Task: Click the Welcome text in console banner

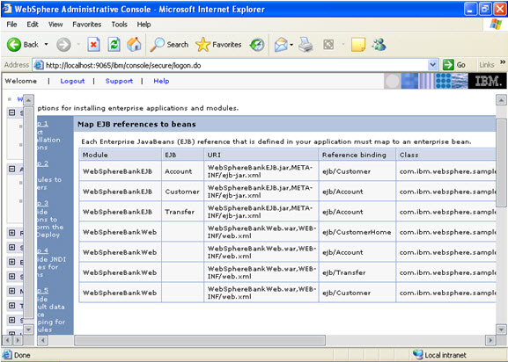Action: [x=21, y=81]
